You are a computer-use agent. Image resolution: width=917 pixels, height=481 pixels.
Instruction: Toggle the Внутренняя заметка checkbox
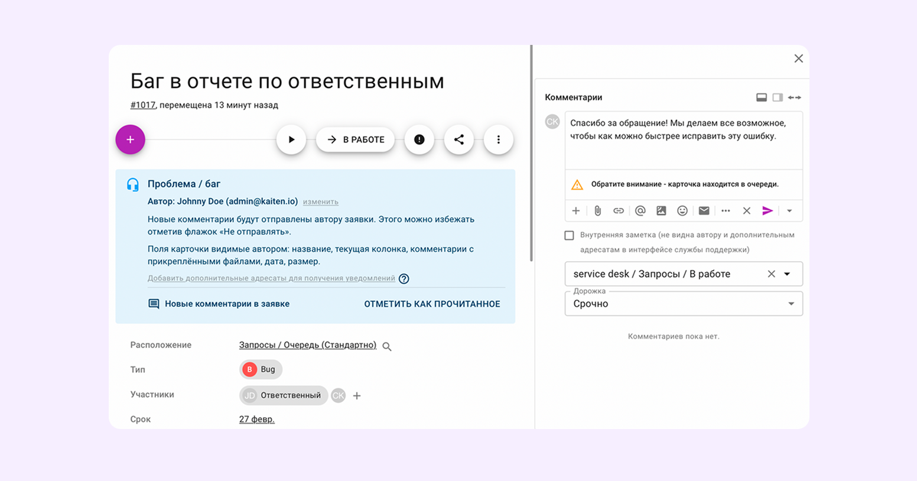click(x=569, y=235)
